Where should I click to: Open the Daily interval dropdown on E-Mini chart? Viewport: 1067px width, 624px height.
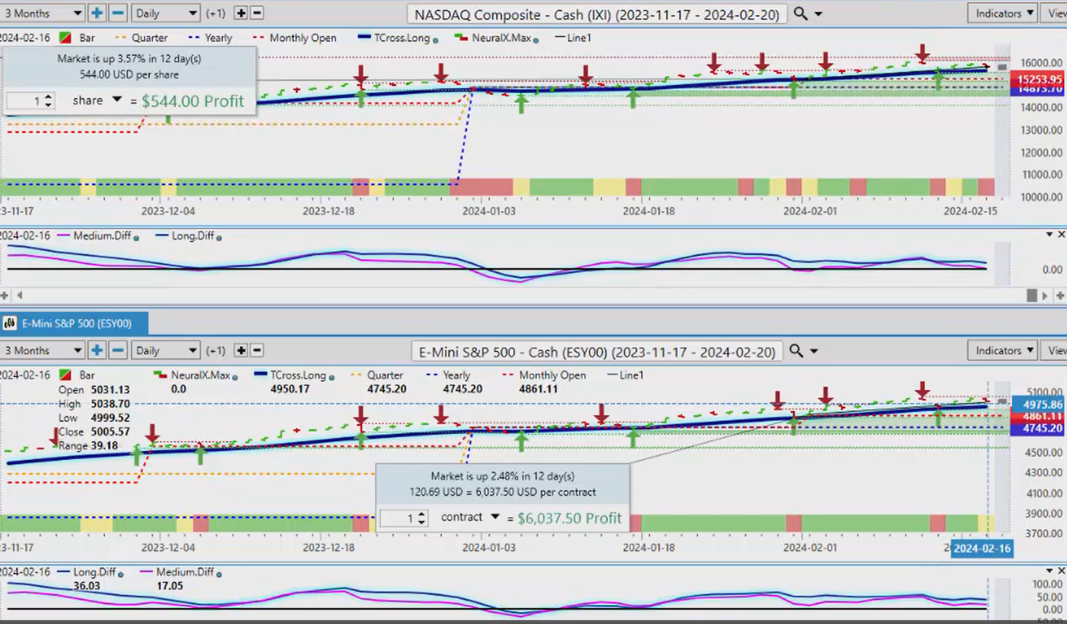(x=165, y=350)
